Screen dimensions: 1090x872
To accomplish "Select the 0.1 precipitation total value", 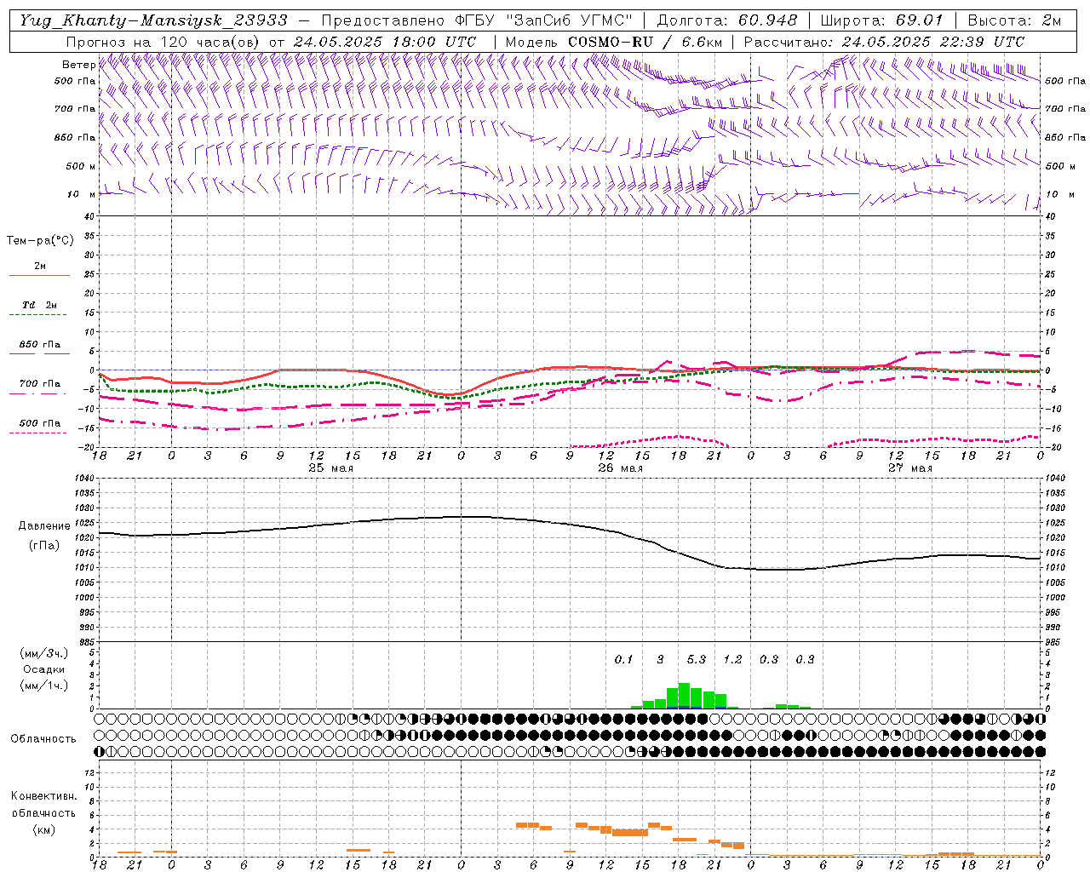I will [x=623, y=659].
